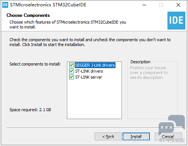The image size is (188, 146).
Task: Select the ST-LINK drivers list entry
Action: point(89,71)
